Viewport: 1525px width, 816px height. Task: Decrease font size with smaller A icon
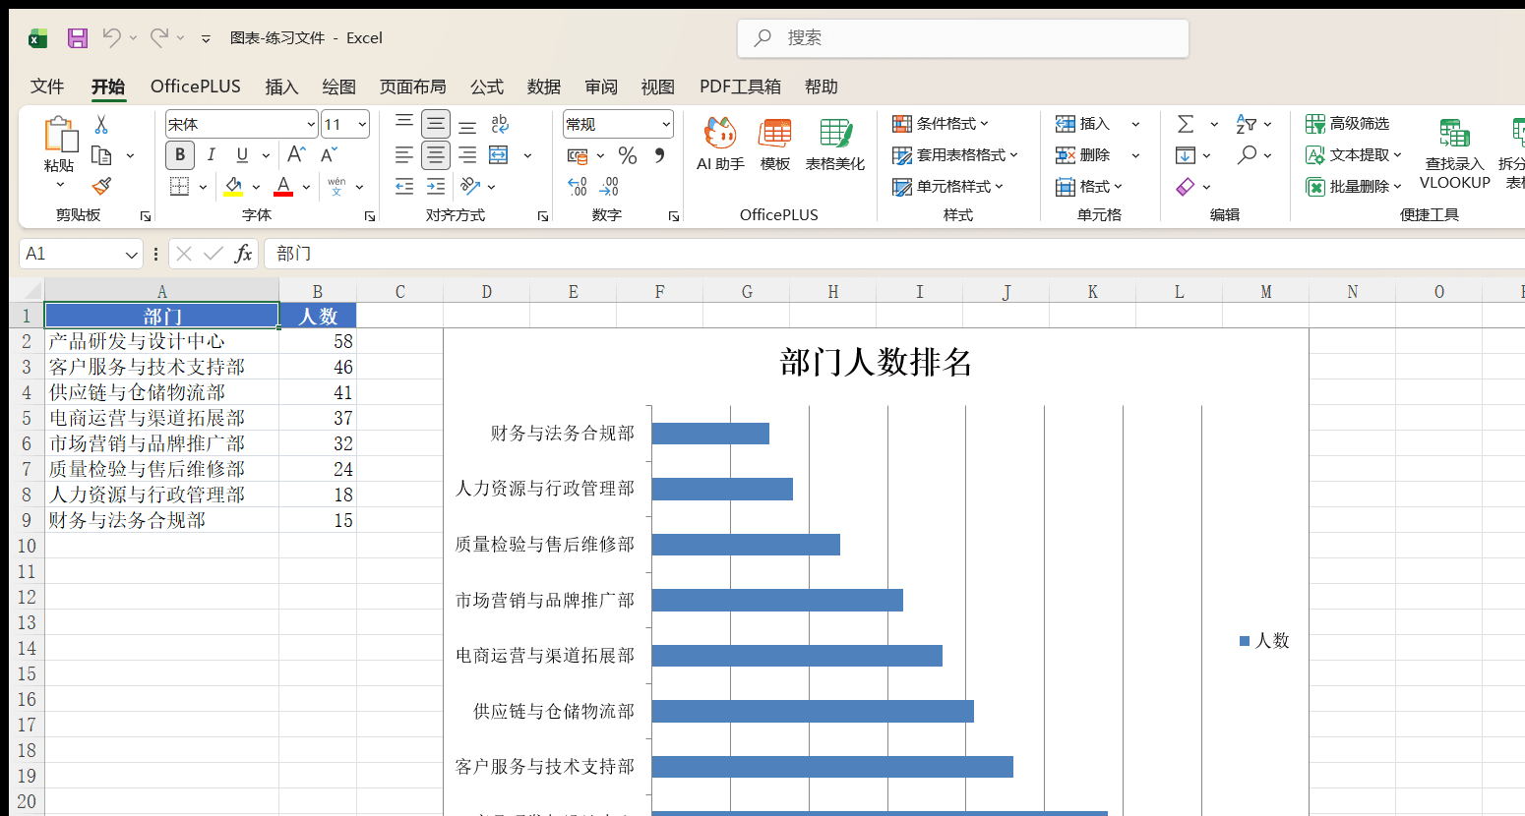point(329,154)
